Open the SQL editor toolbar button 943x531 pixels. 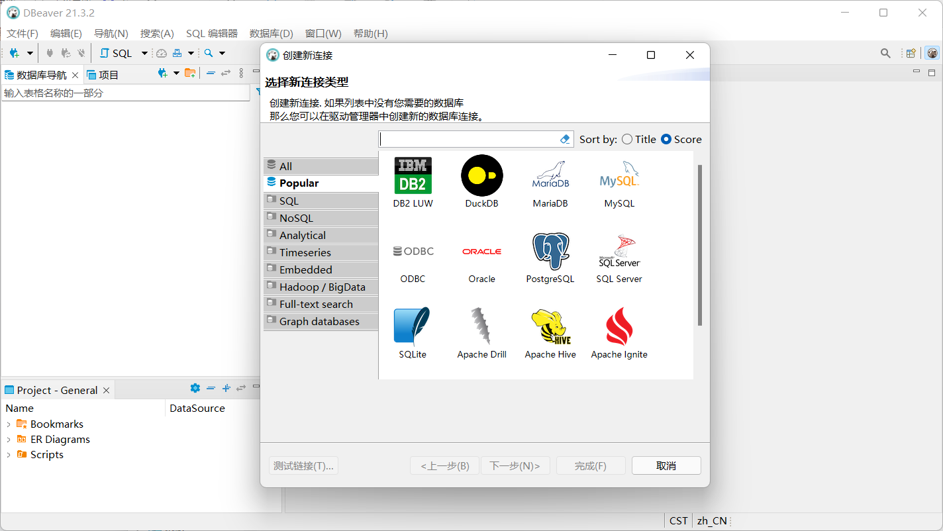[116, 53]
